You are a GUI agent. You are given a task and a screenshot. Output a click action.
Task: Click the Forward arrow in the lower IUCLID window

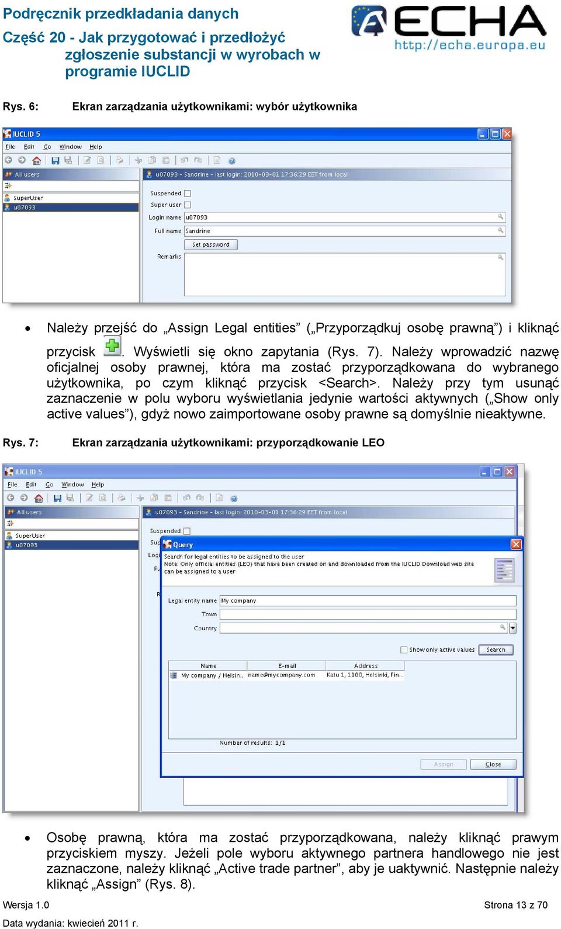(x=24, y=498)
